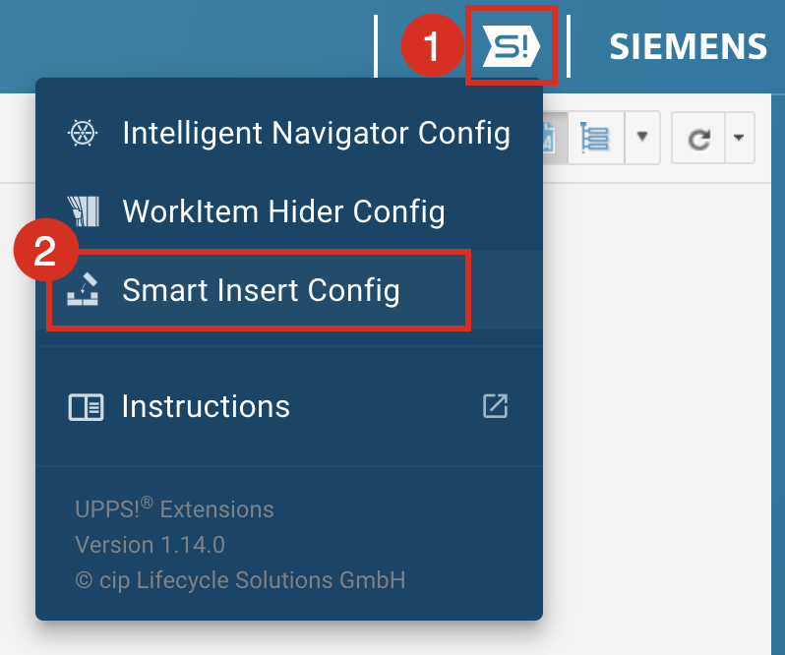Click the SIEMENS logo in the header

click(x=687, y=46)
